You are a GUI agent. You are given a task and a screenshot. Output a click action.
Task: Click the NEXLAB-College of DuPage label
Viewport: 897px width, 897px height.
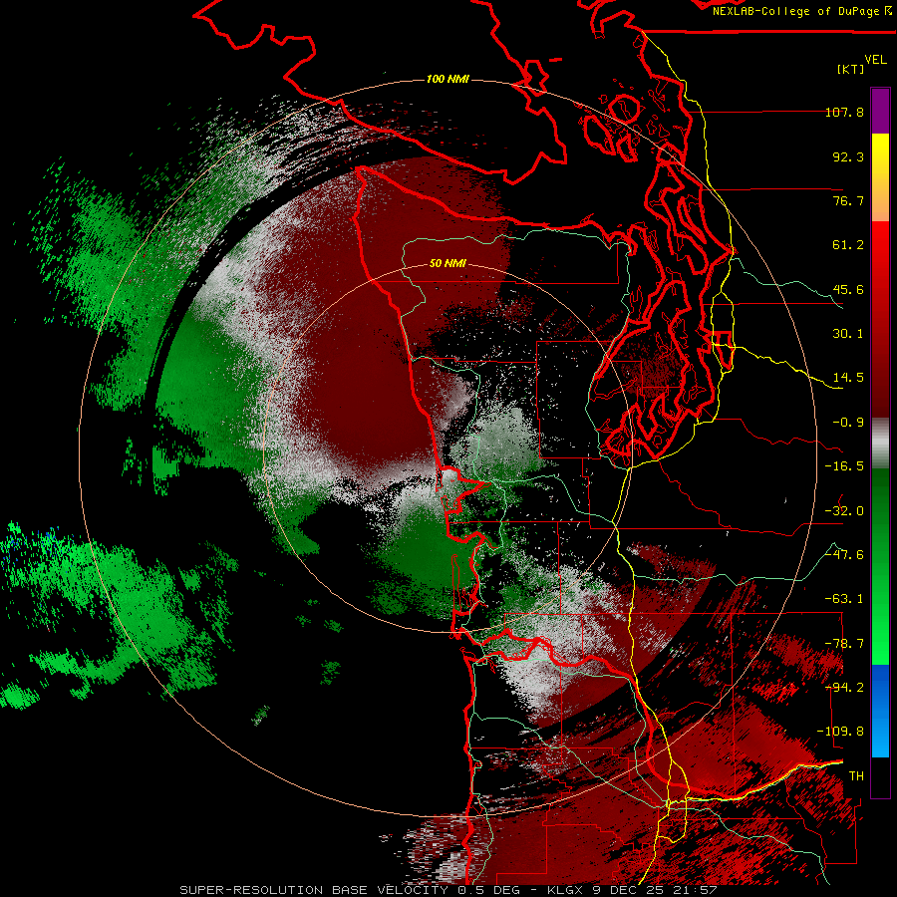802,11
